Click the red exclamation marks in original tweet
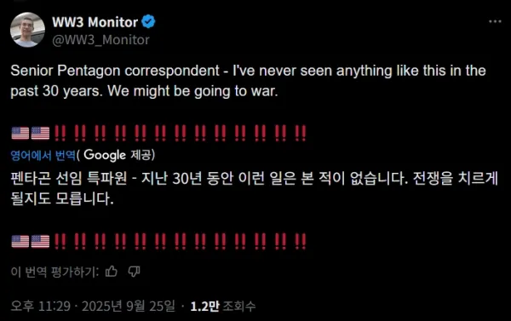Viewport: 511px width, 321px height. tap(181, 133)
